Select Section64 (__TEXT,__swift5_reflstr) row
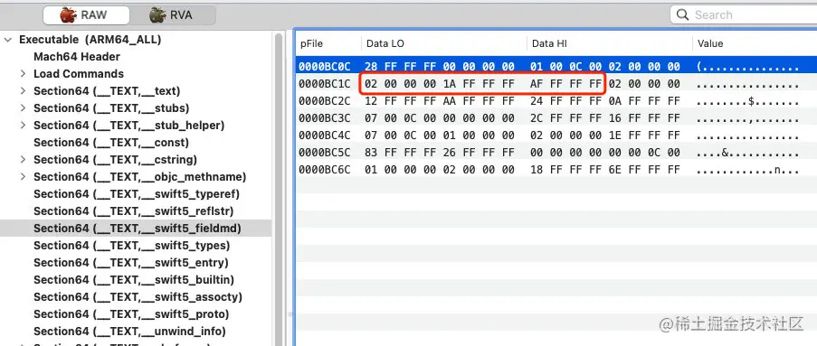The width and height of the screenshot is (817, 346). (x=133, y=211)
